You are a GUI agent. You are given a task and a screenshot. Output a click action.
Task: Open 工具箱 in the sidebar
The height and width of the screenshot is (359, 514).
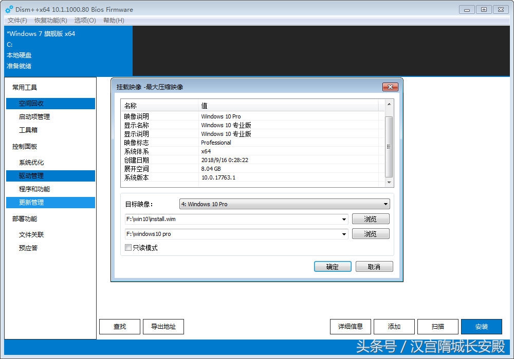click(50, 130)
